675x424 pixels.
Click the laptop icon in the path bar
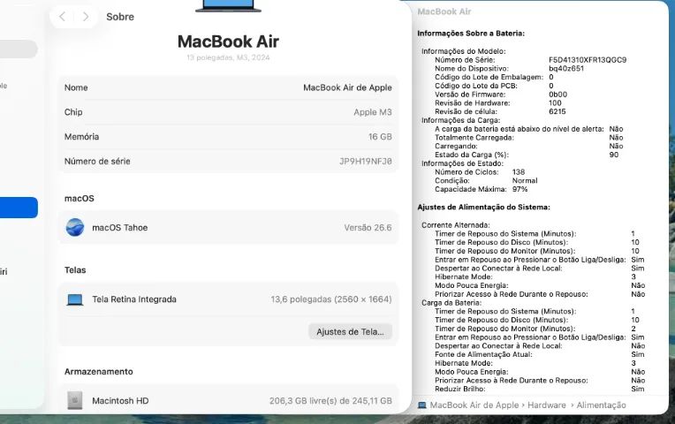[422, 405]
